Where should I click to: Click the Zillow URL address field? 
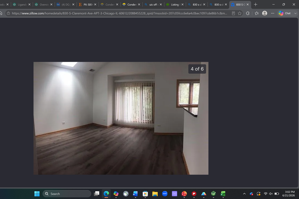(x=119, y=13)
